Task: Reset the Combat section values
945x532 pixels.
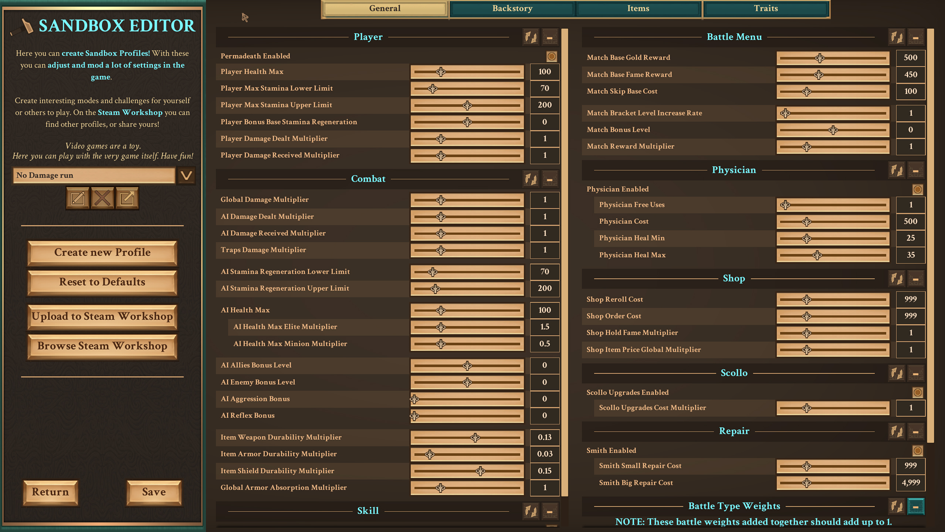Action: pyautogui.click(x=531, y=179)
